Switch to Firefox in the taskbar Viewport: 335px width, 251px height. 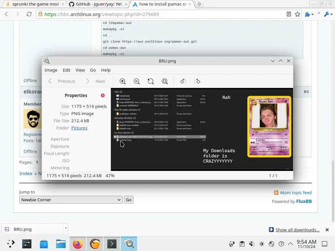point(78,244)
